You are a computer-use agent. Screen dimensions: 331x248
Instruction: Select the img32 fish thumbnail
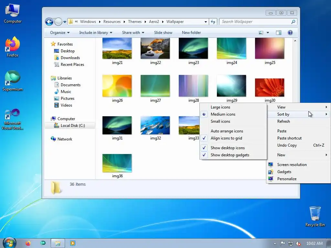pos(155,125)
